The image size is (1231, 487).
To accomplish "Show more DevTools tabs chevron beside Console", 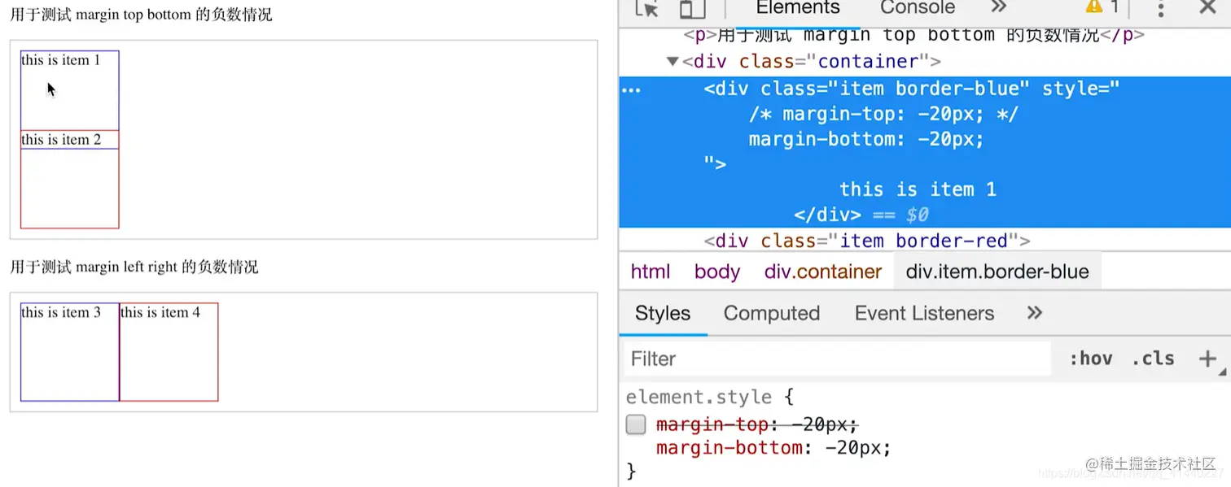I will [x=999, y=7].
